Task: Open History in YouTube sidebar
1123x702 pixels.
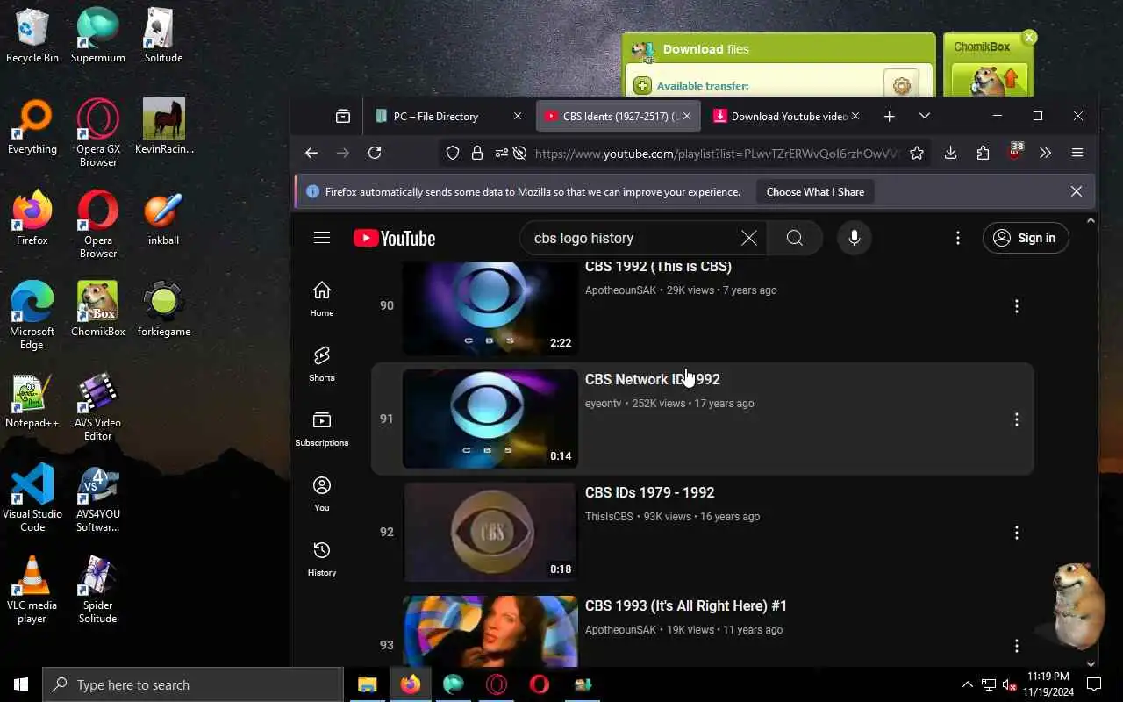Action: tap(322, 559)
